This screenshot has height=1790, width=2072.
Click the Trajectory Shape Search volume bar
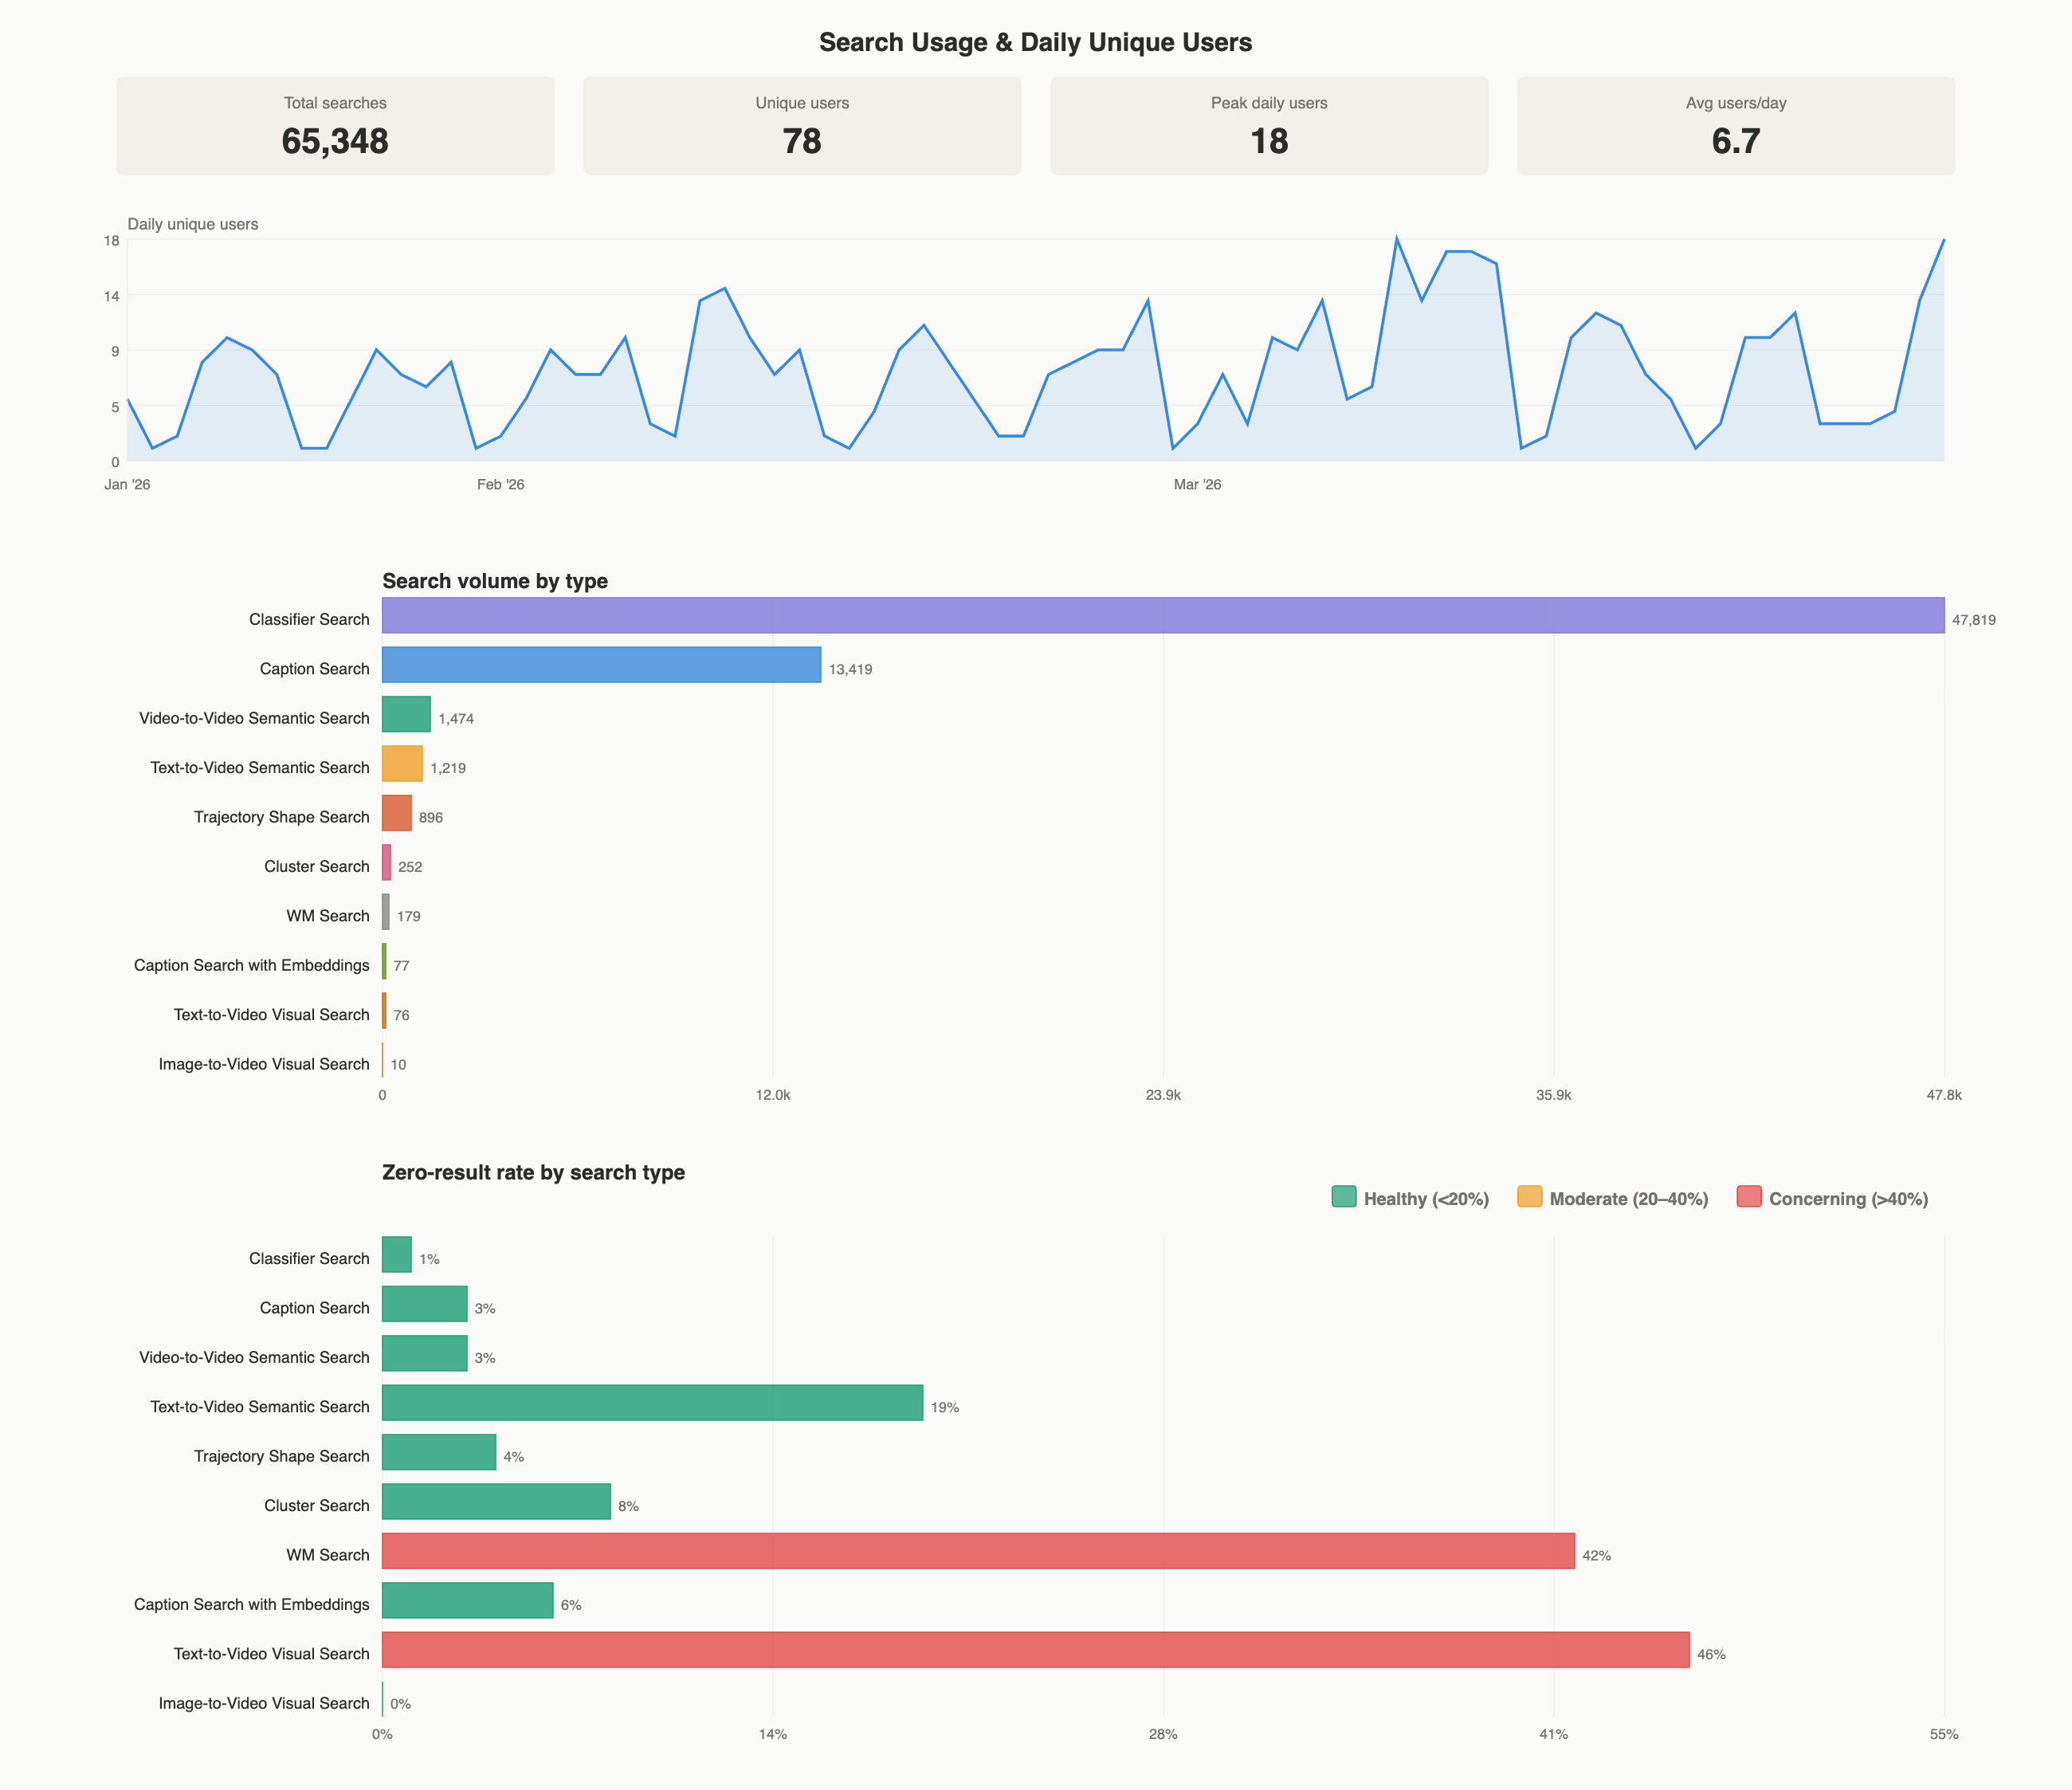tap(396, 813)
